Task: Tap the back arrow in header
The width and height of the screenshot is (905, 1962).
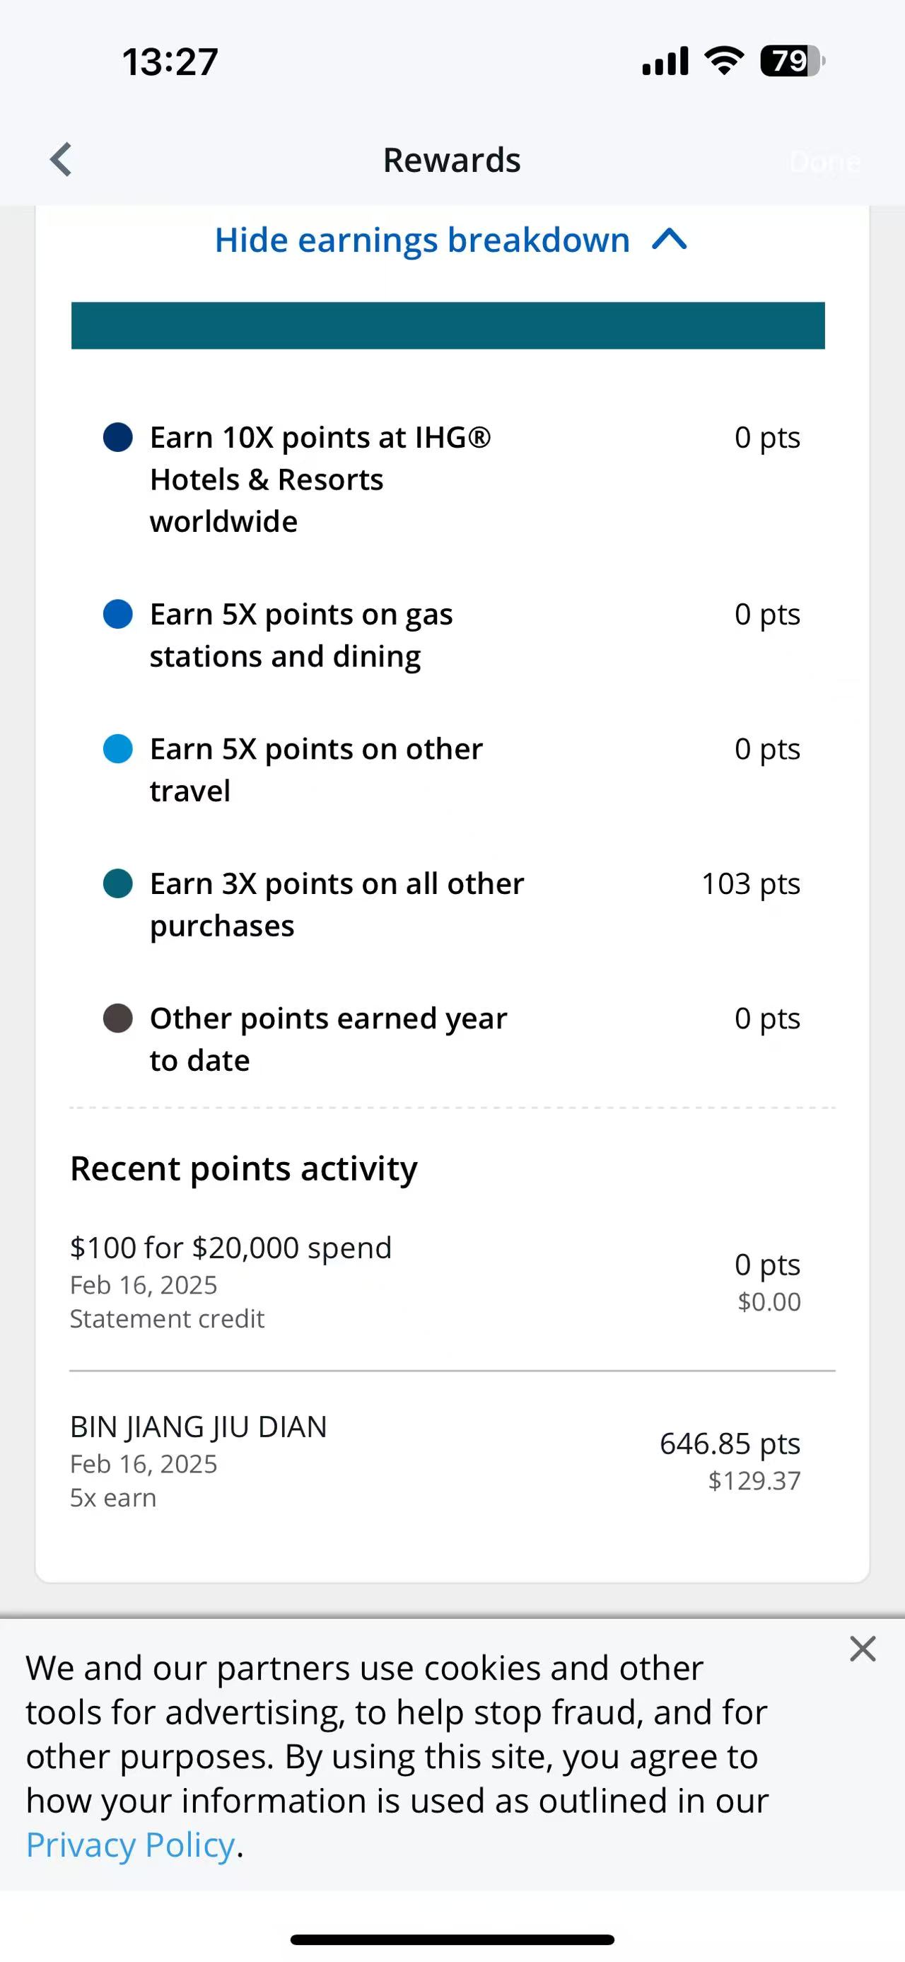Action: [x=61, y=160]
